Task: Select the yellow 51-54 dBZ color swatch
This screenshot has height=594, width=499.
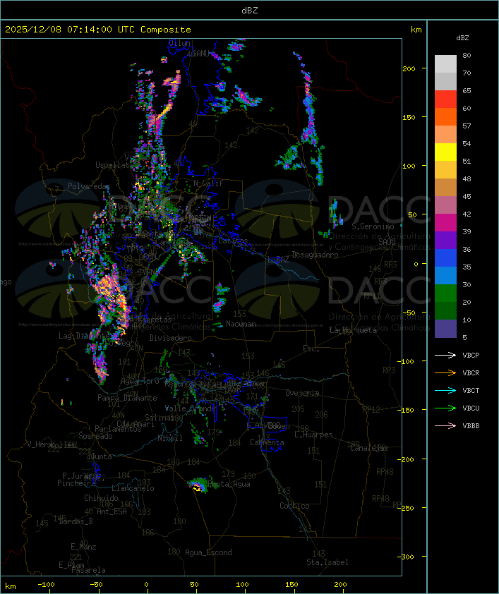Action: tap(445, 152)
